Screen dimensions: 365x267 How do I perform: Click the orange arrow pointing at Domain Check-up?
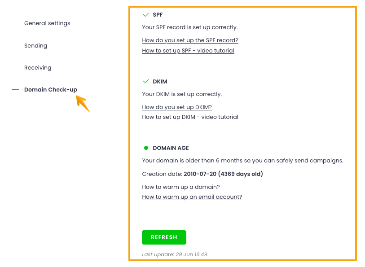coord(83,103)
